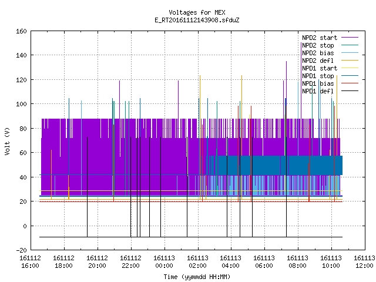The image size is (376, 282).
Task: Click the light blue NPD2 bias legend line
Action: (350, 53)
